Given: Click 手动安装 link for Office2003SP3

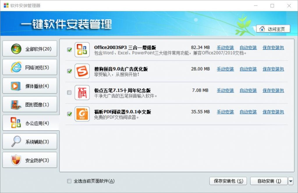Looking at the screenshot, I should pos(226,48).
